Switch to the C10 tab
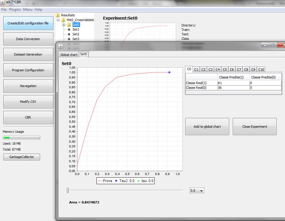 coord(261,70)
